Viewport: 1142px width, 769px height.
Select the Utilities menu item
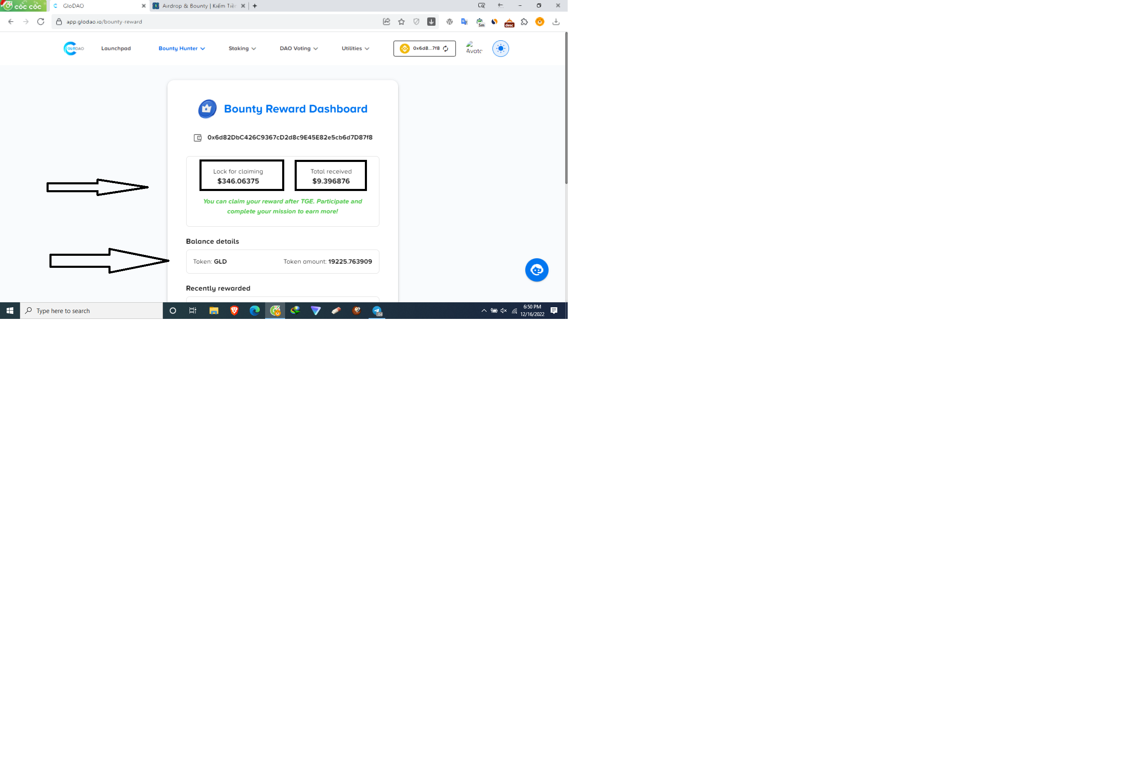(x=352, y=48)
